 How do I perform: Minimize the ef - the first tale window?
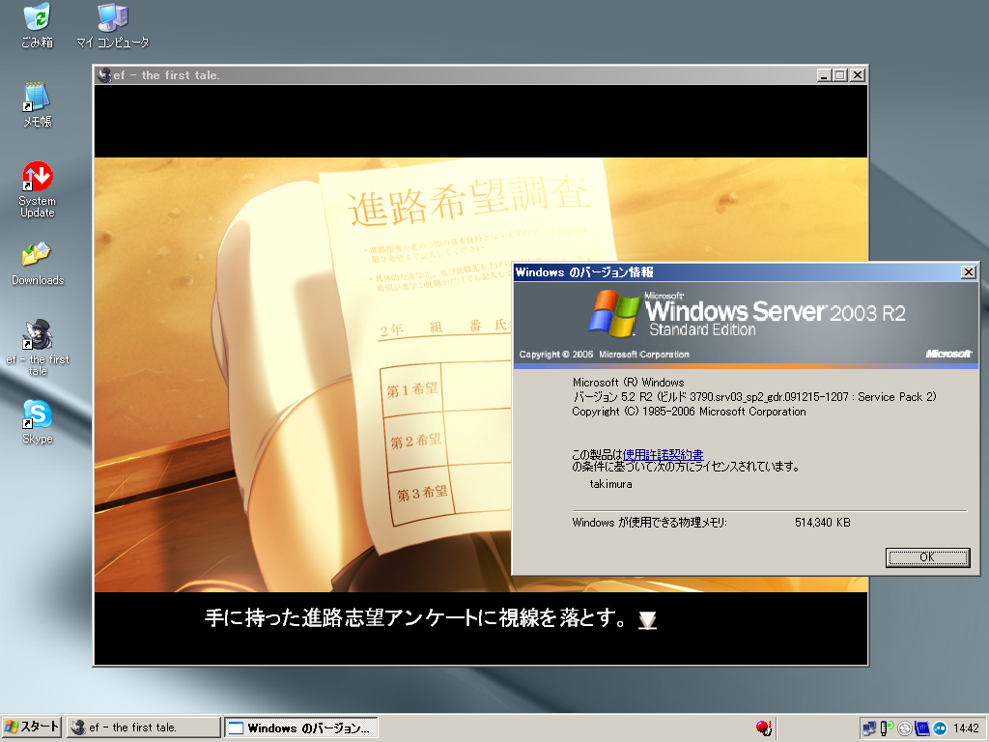coord(824,75)
